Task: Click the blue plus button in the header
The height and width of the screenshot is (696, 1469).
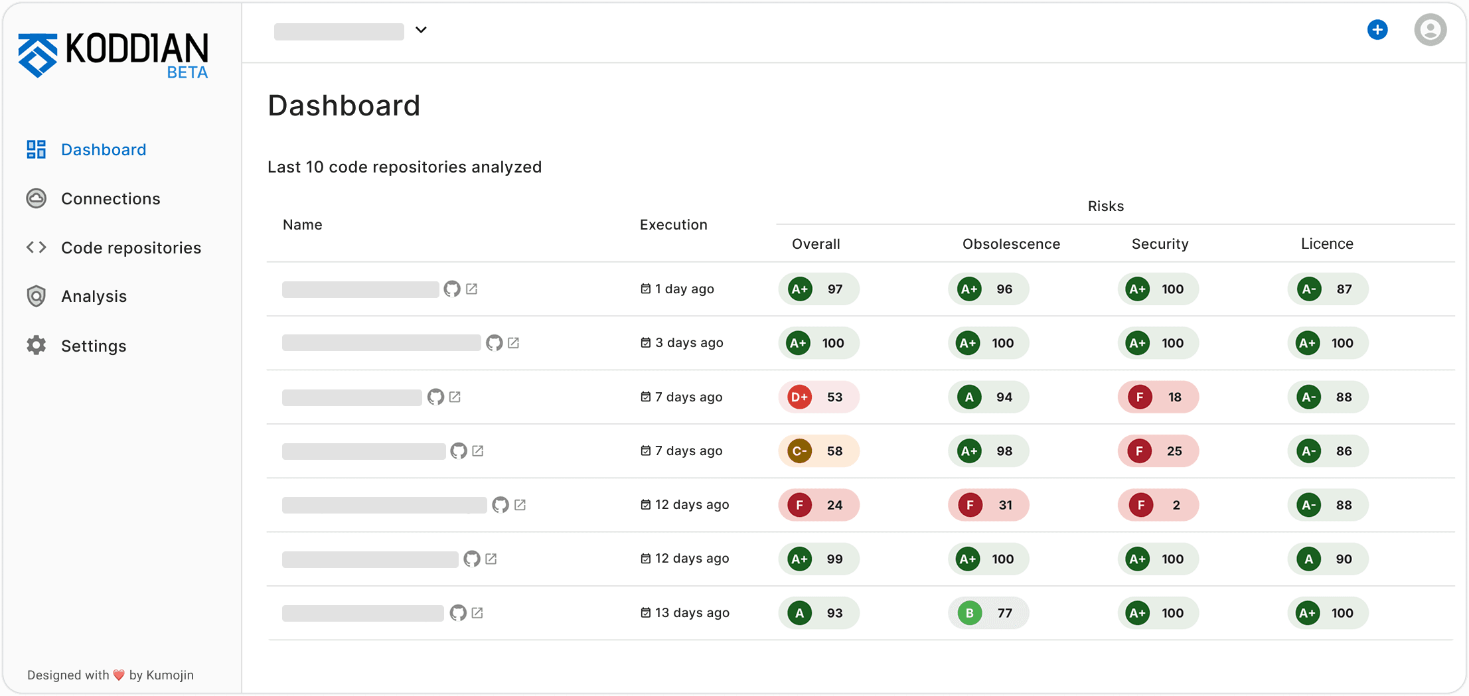Action: 1377,29
